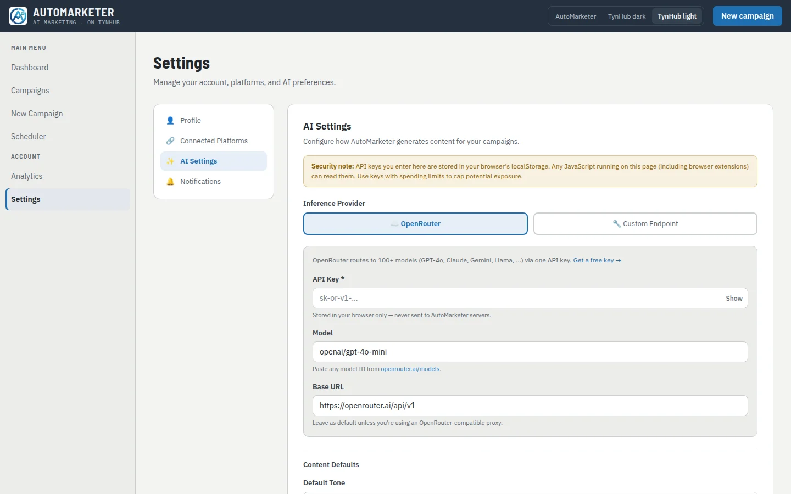The height and width of the screenshot is (494, 791).
Task: Click the AI Settings section heading
Action: pos(327,126)
